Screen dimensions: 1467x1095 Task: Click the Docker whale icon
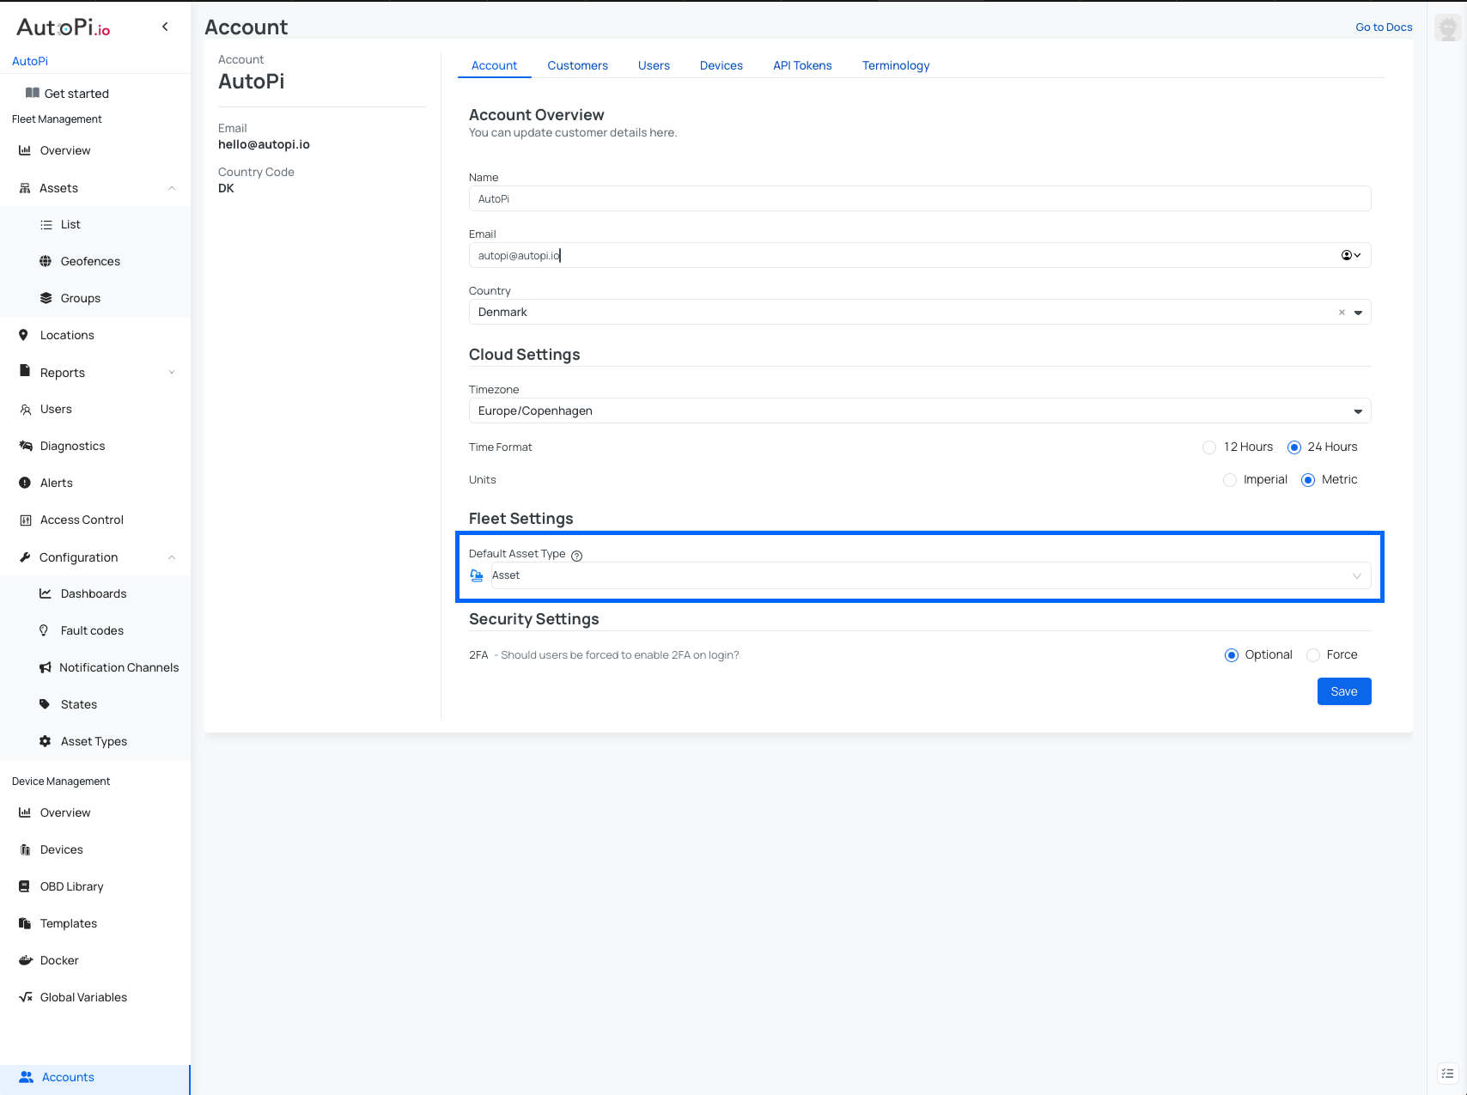coord(26,960)
